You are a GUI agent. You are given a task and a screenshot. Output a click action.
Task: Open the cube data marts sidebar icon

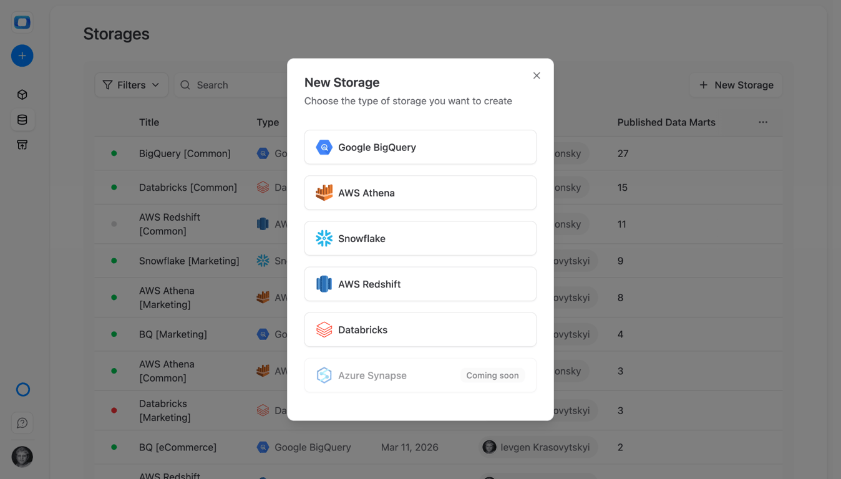coord(22,95)
